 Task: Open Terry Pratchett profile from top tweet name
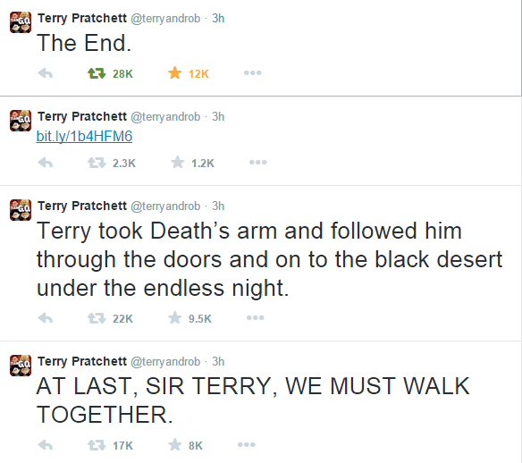(82, 18)
